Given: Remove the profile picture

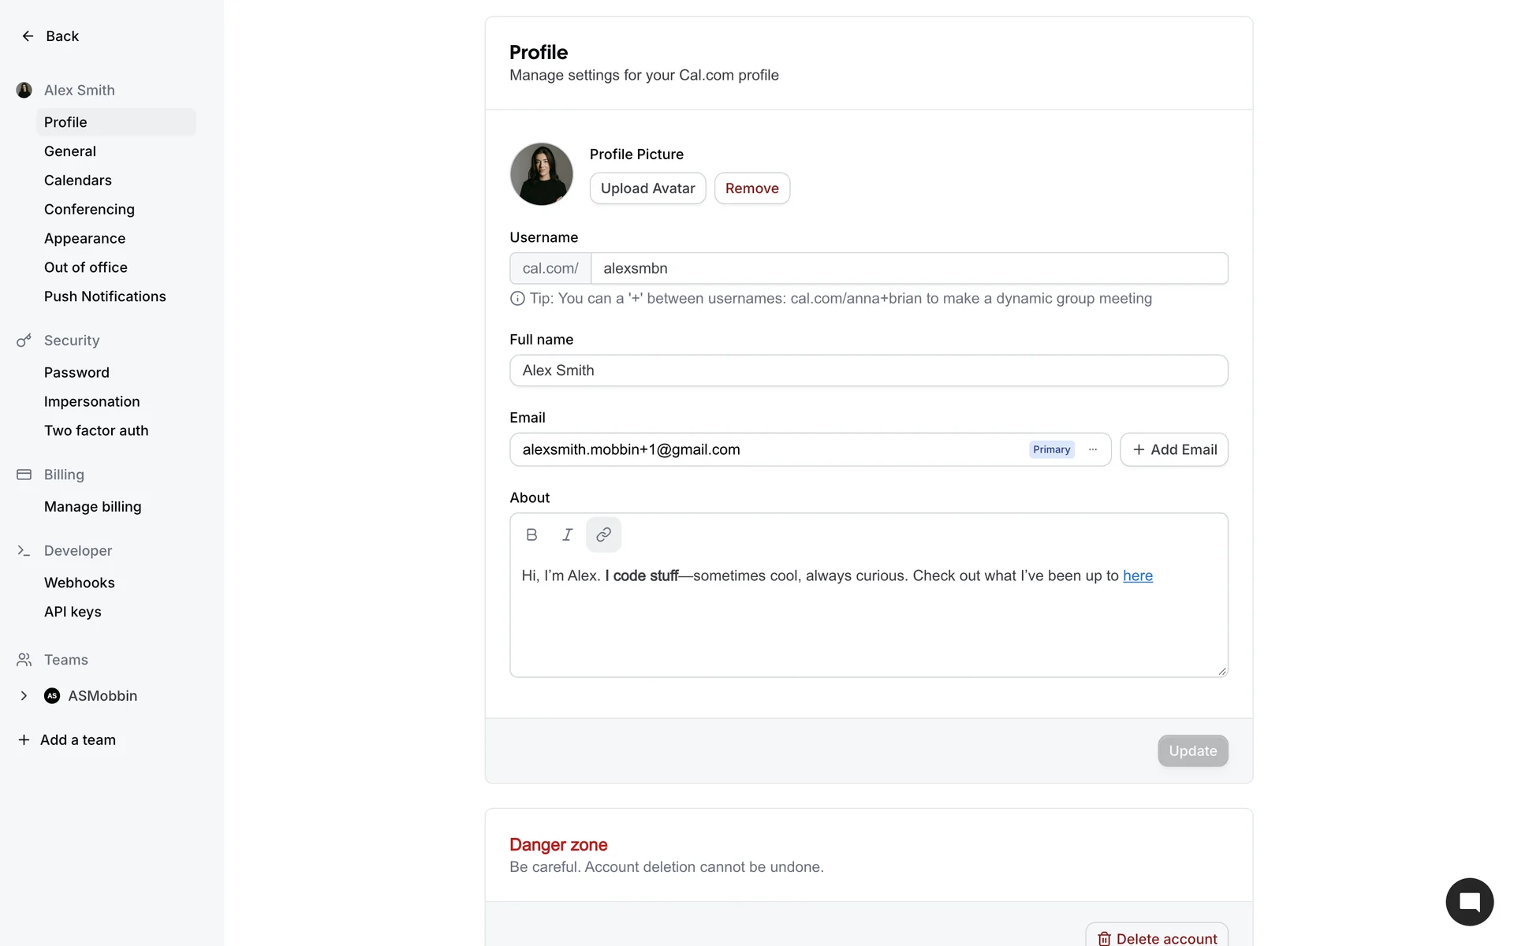Looking at the screenshot, I should pos(751,188).
